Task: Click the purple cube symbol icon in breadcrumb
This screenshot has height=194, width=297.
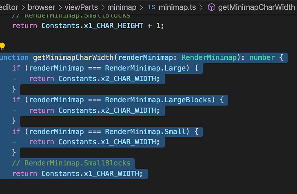Action: click(211, 7)
